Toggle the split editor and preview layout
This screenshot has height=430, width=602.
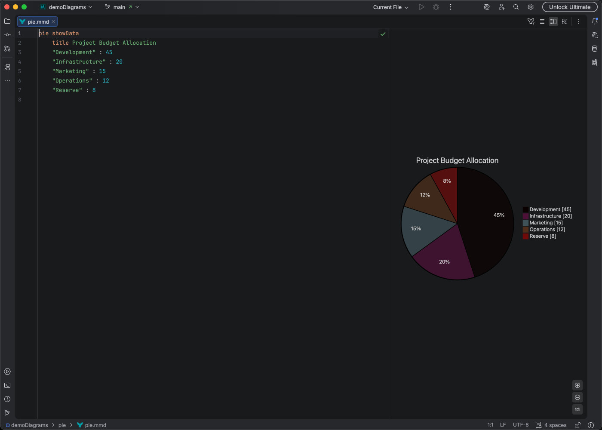coord(553,21)
